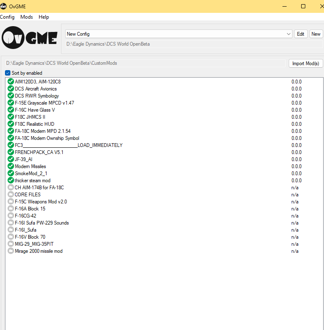Select the F-16V Block 70 mod name
This screenshot has width=324, height=330.
click(x=30, y=237)
